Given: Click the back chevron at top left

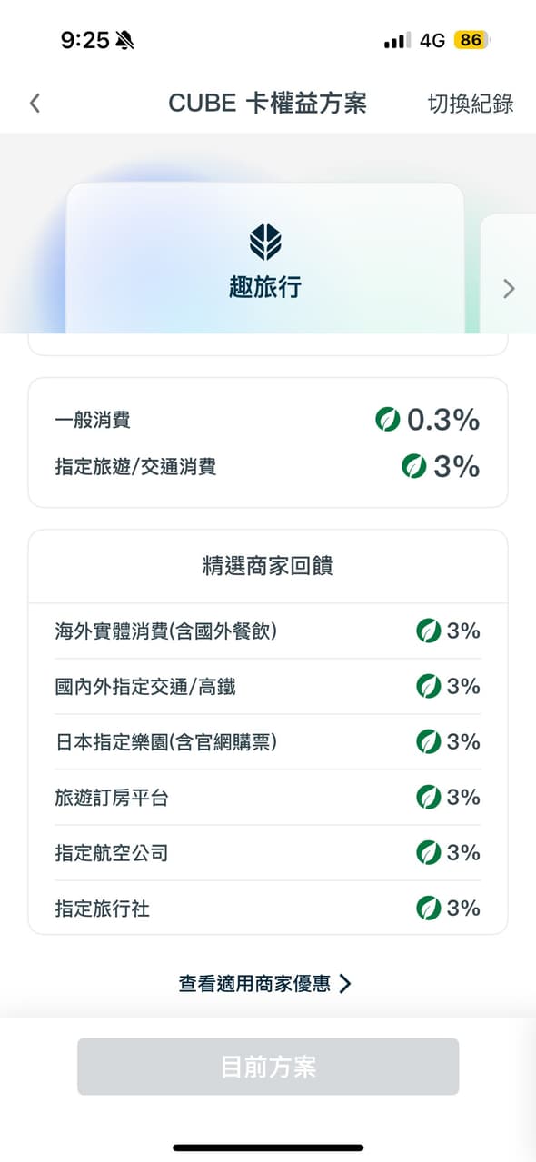Looking at the screenshot, I should click(x=35, y=103).
